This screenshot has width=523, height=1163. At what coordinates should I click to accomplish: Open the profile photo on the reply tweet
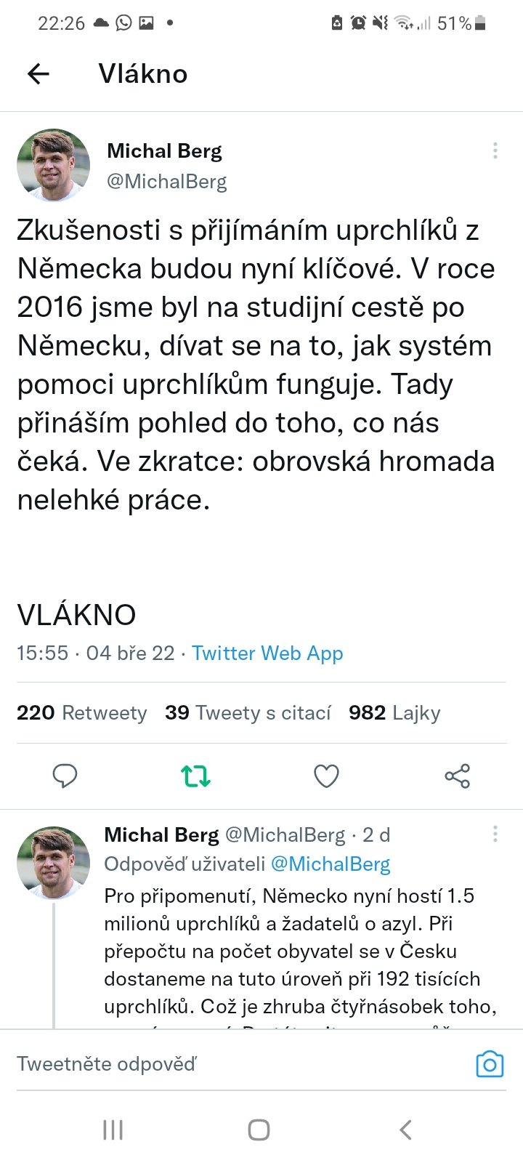point(54,863)
